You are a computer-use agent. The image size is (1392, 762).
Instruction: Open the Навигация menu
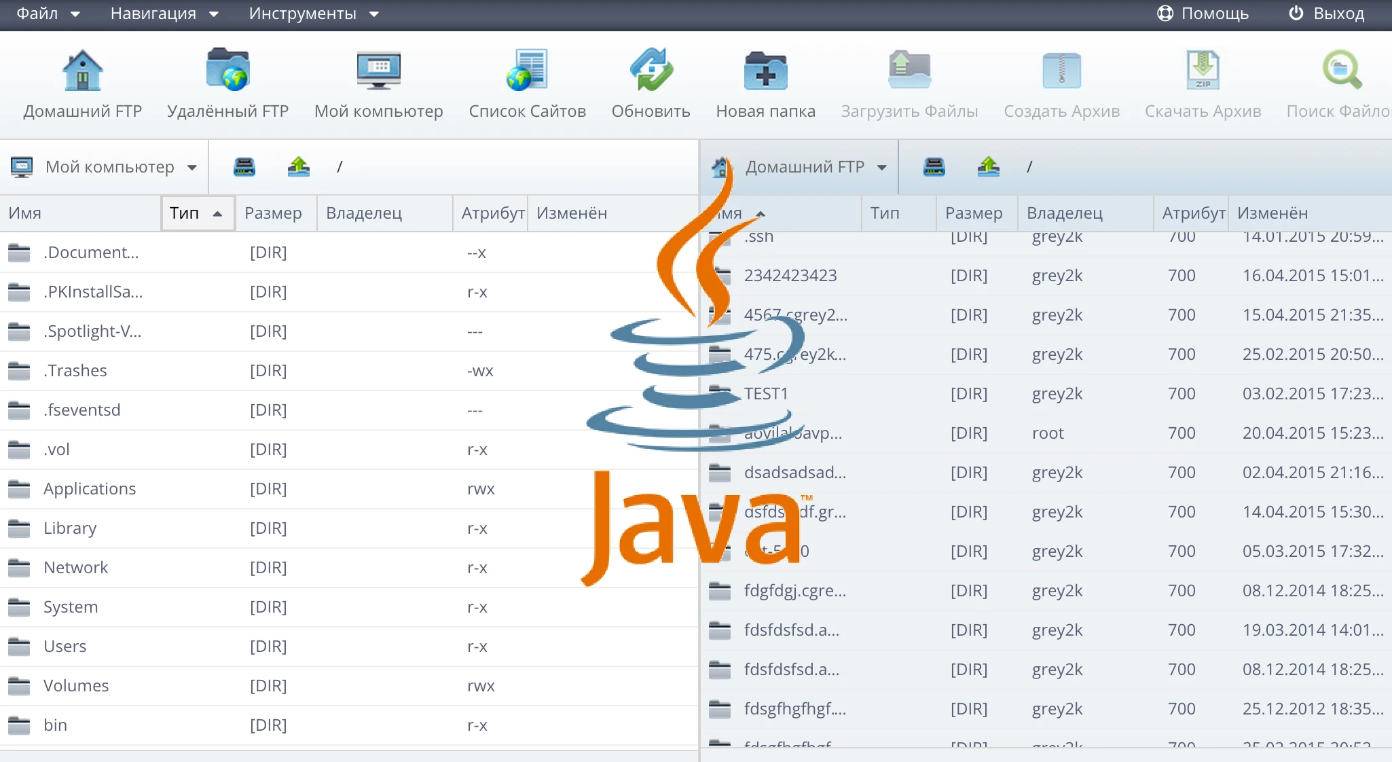tap(163, 14)
